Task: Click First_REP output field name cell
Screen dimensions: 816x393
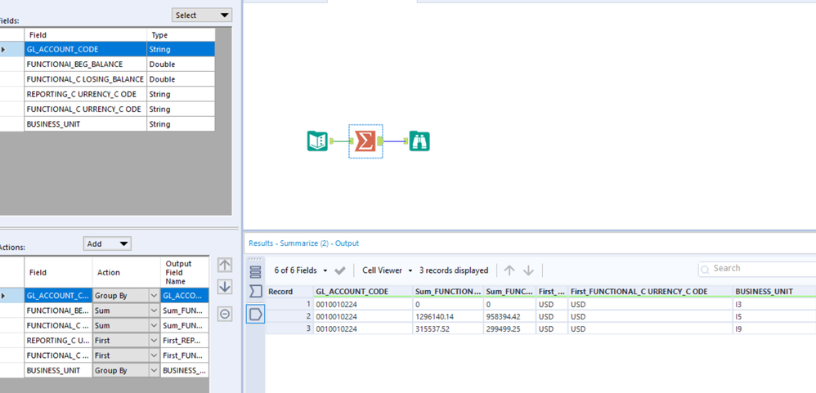Action: click(x=184, y=341)
